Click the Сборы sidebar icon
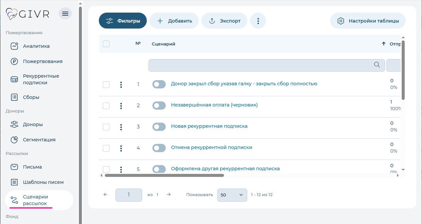The image size is (422, 224). [x=14, y=97]
